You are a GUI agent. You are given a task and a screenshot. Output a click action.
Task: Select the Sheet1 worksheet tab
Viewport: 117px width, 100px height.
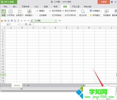[17, 85]
